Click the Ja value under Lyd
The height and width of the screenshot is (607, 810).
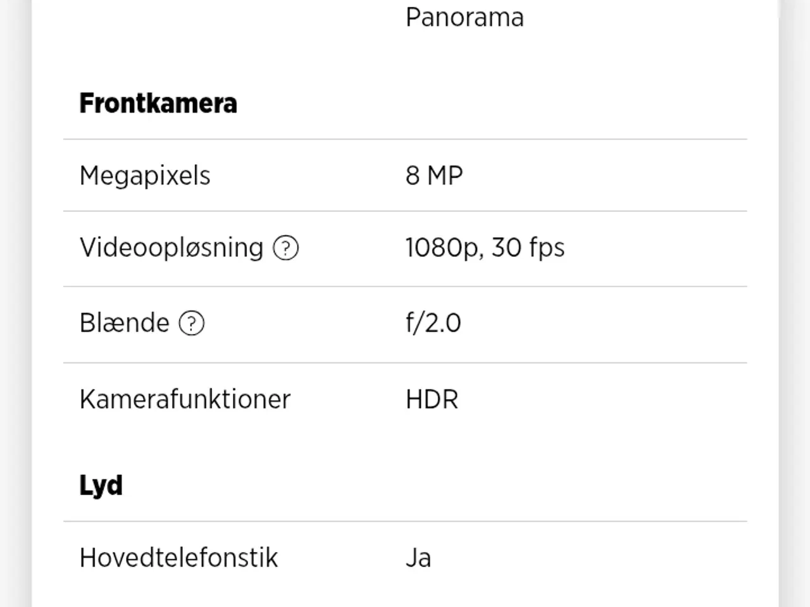pos(418,557)
